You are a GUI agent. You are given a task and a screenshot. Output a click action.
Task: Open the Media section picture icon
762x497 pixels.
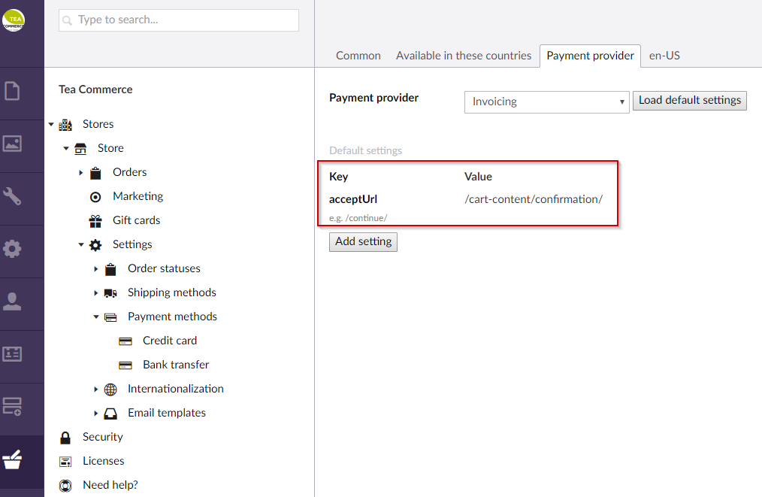click(x=12, y=144)
